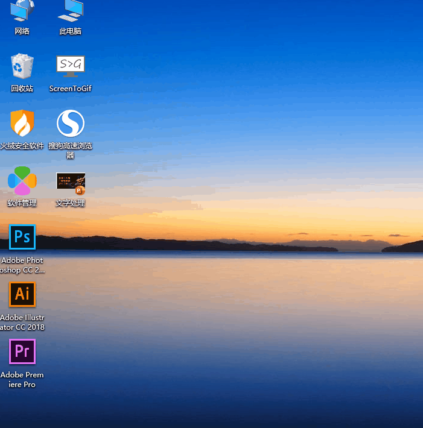
Task: Select the 搜狗高速浏览器 browser icon
Action: (x=71, y=124)
